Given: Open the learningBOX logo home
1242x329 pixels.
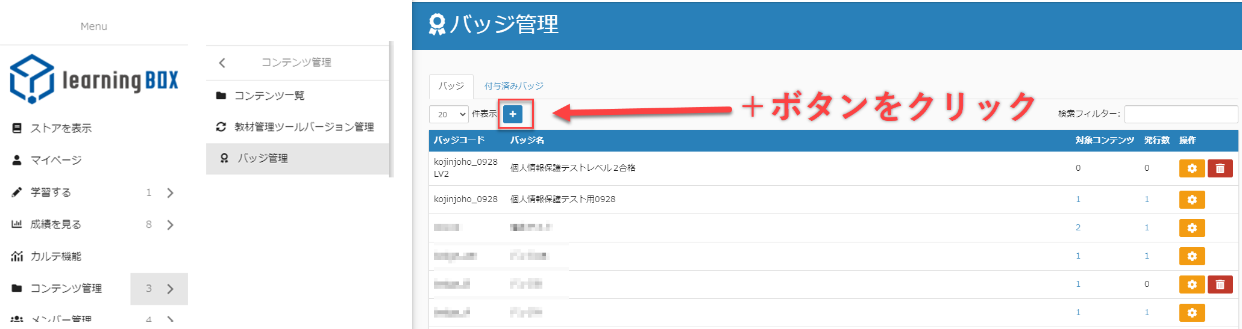Looking at the screenshot, I should [x=94, y=79].
